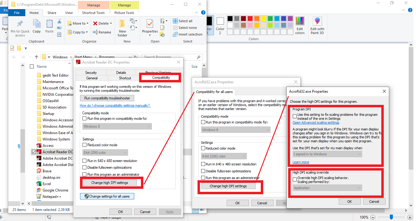Image resolution: width=416 pixels, height=221 pixels.
Task: Click the Select all icon
Action: 182,21
